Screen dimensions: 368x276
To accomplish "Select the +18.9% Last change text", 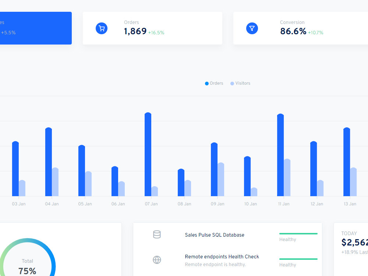I will [x=355, y=252].
